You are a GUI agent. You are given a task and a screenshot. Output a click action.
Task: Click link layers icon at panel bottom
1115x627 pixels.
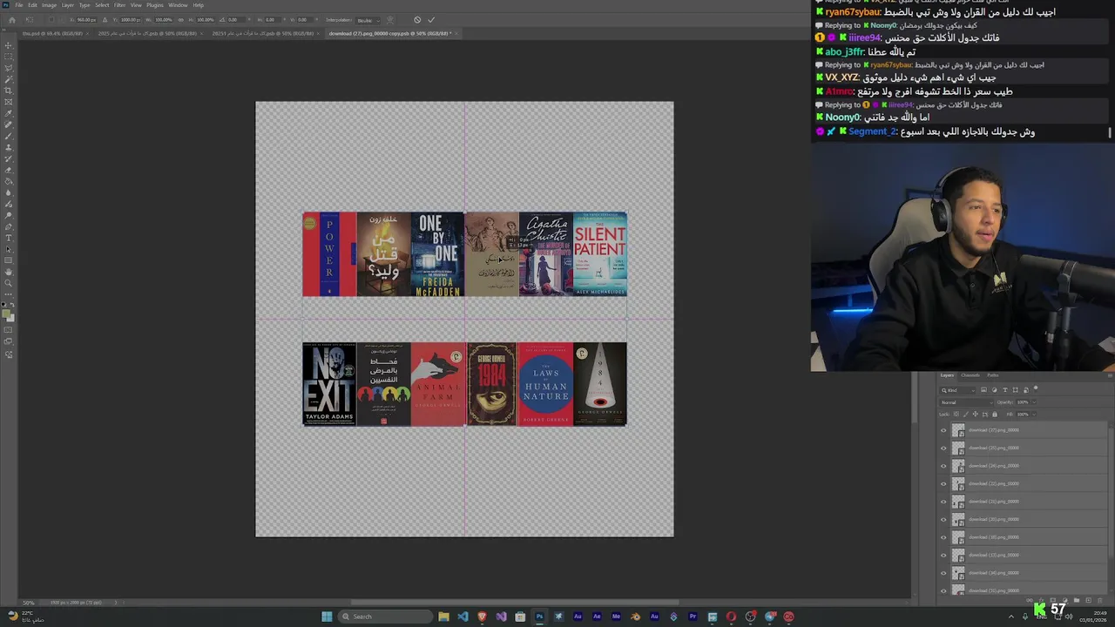point(1030,600)
